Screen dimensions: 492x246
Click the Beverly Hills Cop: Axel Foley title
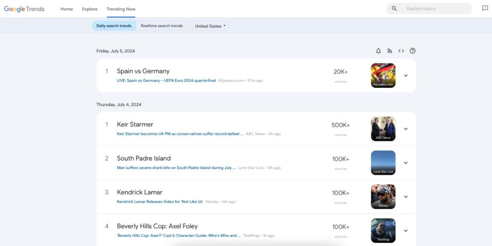click(157, 226)
